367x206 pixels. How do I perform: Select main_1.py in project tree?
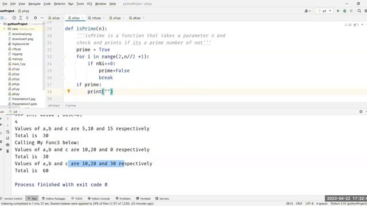(x=19, y=64)
